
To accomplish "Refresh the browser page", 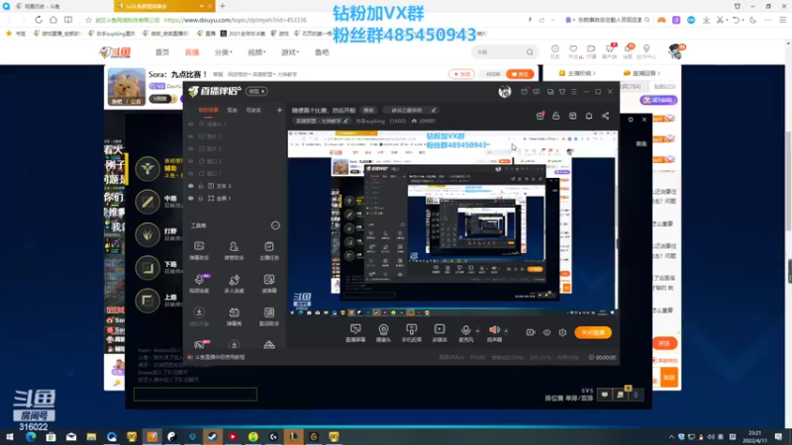I will coord(39,20).
